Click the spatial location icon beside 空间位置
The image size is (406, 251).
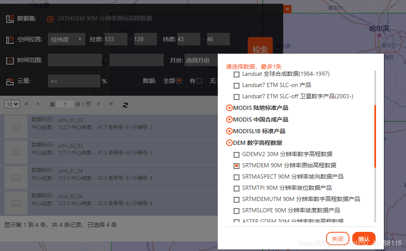pyautogui.click(x=10, y=40)
